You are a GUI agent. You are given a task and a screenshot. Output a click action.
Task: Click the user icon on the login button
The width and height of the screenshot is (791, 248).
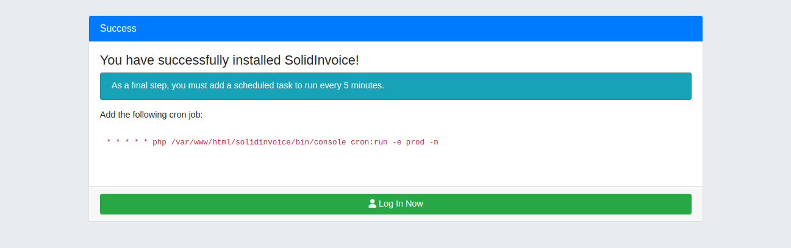coord(372,204)
